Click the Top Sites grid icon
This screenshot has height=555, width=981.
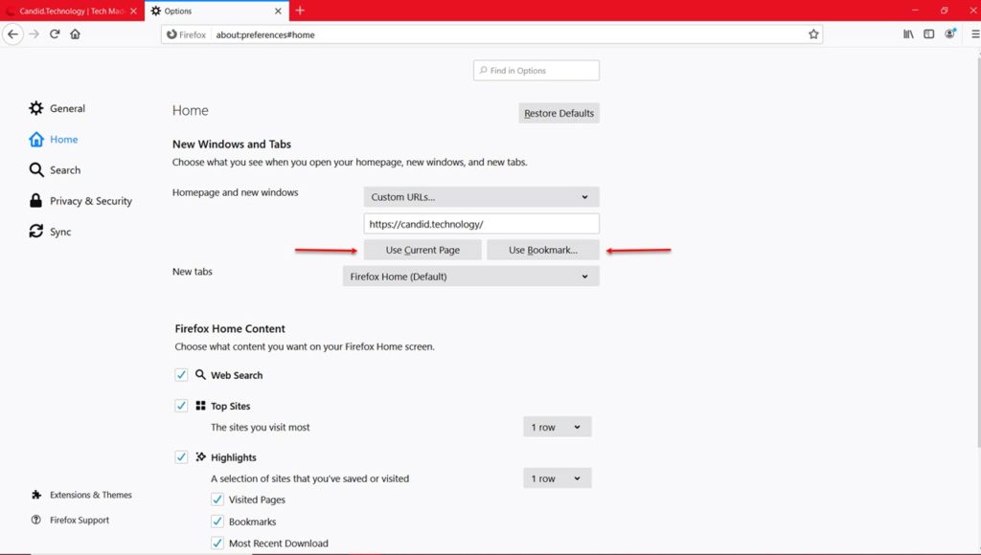[x=200, y=406]
